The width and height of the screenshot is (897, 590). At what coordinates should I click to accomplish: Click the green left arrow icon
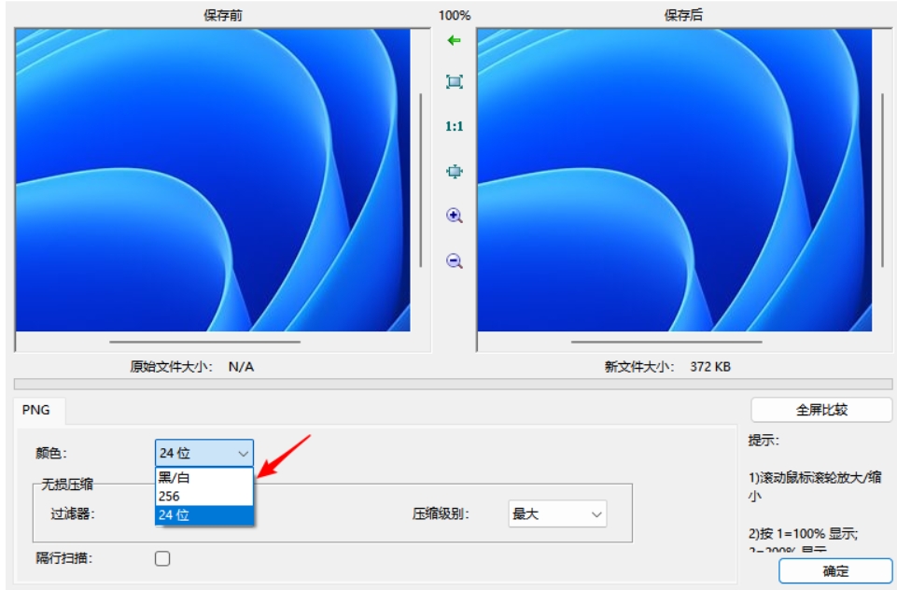pos(454,40)
